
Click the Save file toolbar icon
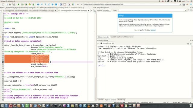(10, 4)
